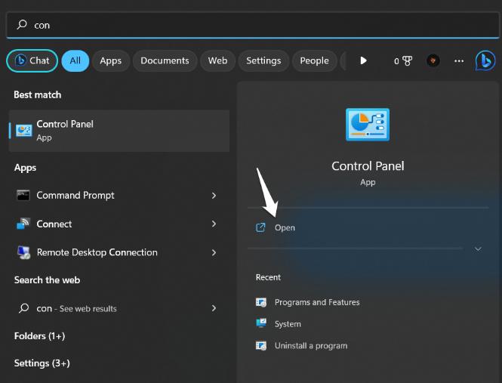The height and width of the screenshot is (383, 502).
Task: Click the Control Panel icon in best match
Action: [x=24, y=131]
